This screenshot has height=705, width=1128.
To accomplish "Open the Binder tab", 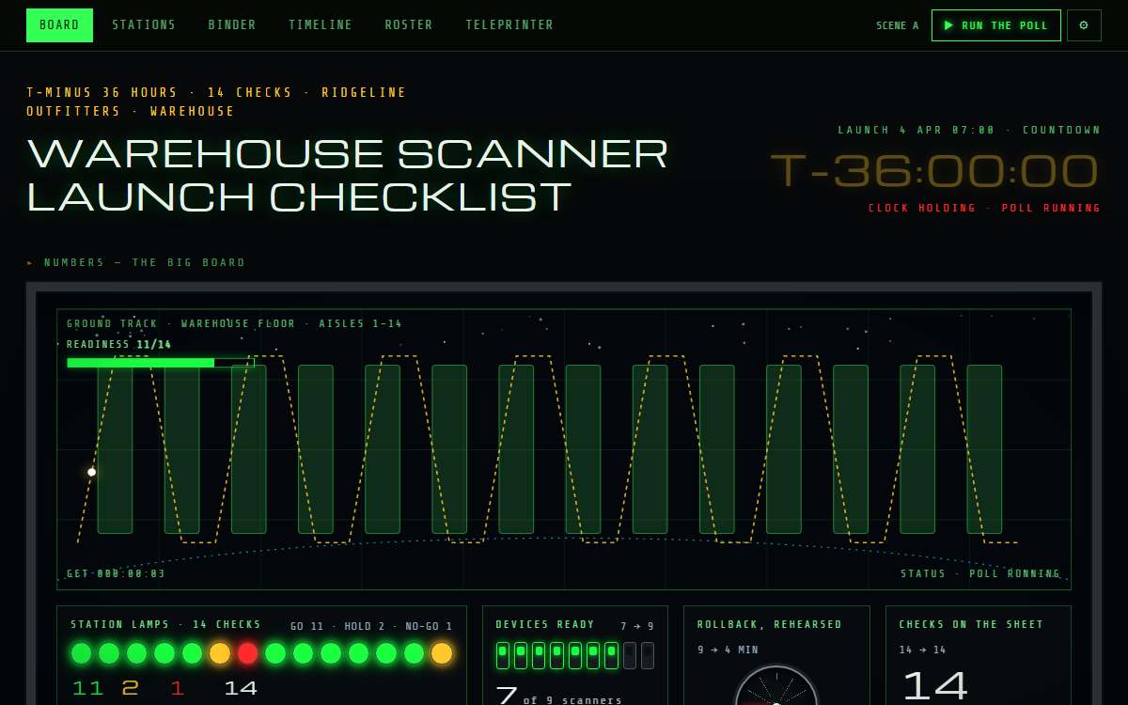I will tap(232, 25).
